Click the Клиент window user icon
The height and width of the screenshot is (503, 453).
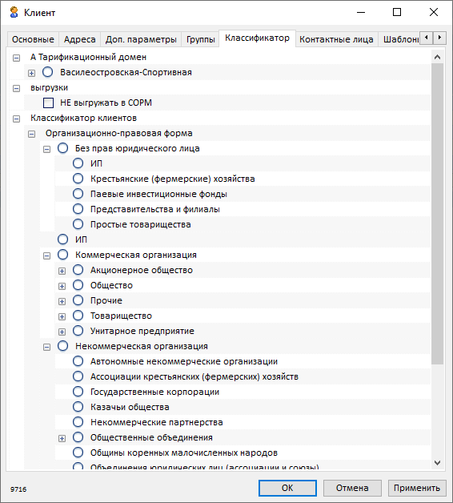tap(14, 13)
